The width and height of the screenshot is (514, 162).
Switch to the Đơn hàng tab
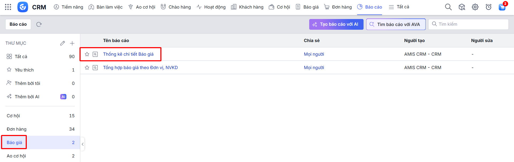338,7
